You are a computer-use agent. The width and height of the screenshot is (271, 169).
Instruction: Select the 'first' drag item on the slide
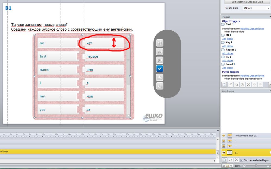click(x=58, y=56)
